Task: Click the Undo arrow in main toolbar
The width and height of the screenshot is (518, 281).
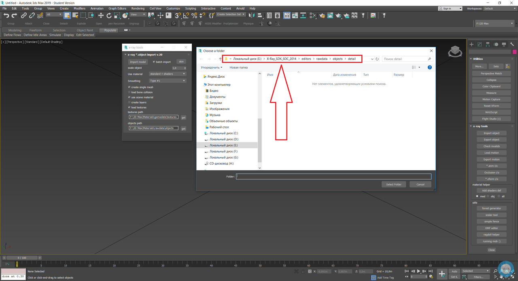Action: (6, 15)
